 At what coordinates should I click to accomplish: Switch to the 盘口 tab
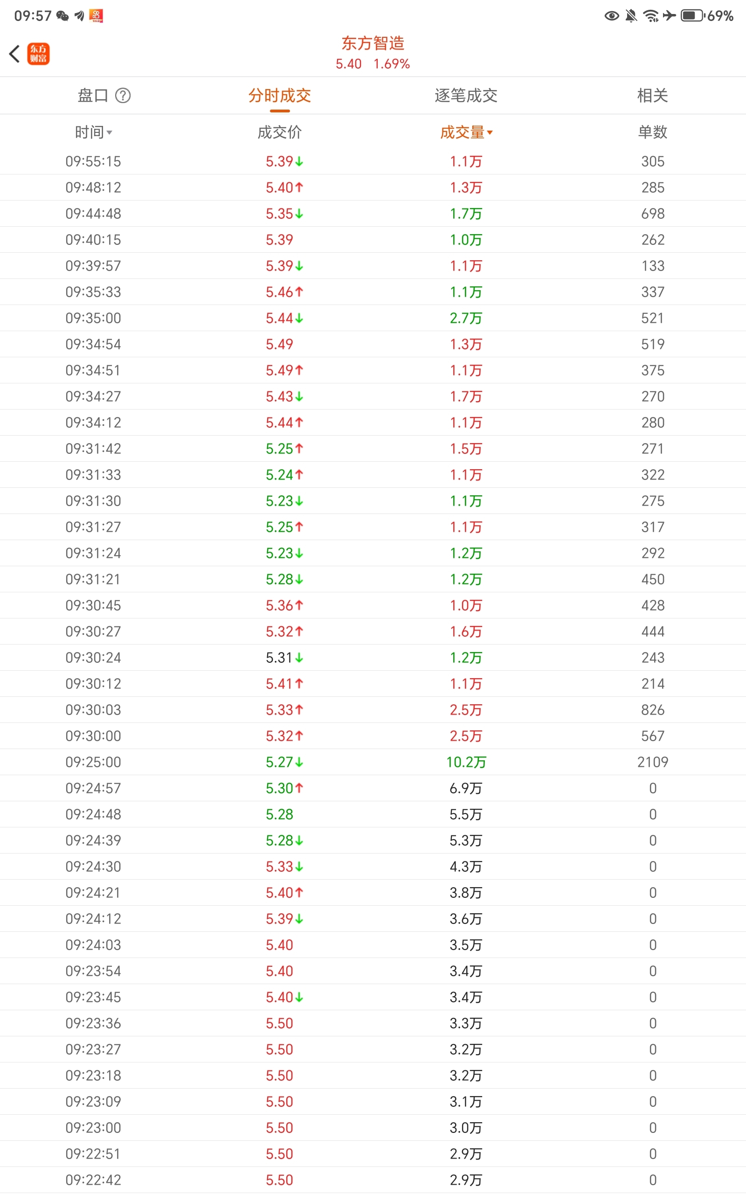[93, 95]
